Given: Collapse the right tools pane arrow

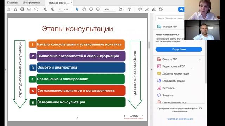Looking at the screenshot, I should [x=152, y=70].
